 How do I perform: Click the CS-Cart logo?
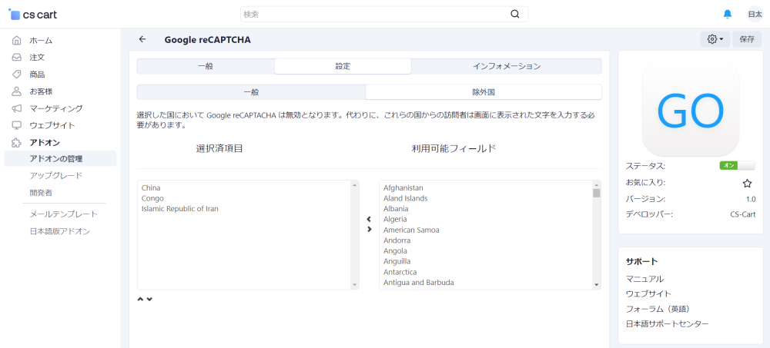tap(33, 15)
